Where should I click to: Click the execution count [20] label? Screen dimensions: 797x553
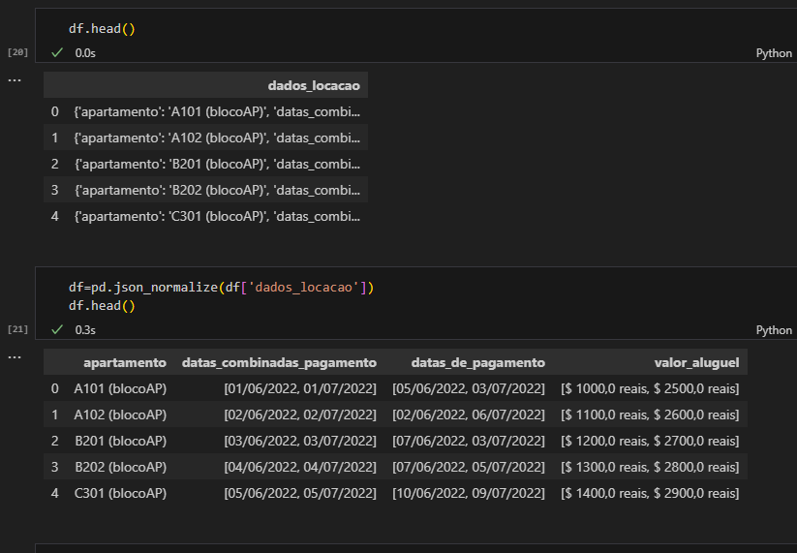click(17, 52)
